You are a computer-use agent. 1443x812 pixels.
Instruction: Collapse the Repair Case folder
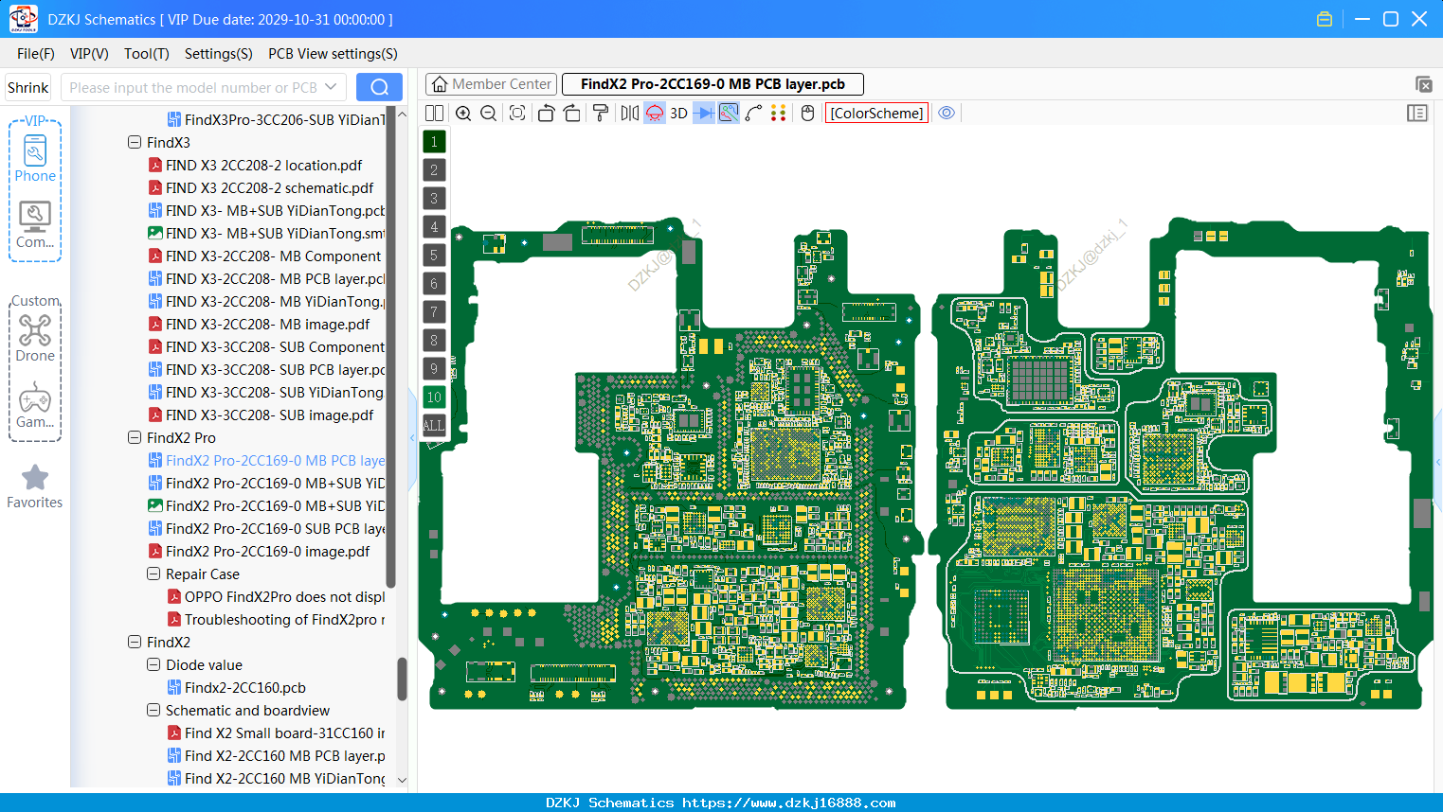[x=153, y=574]
